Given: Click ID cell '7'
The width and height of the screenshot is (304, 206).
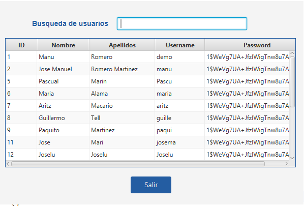Looking at the screenshot, I should (21, 106).
